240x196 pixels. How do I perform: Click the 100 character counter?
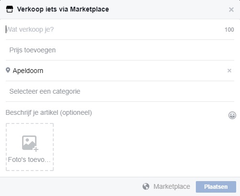point(229,30)
